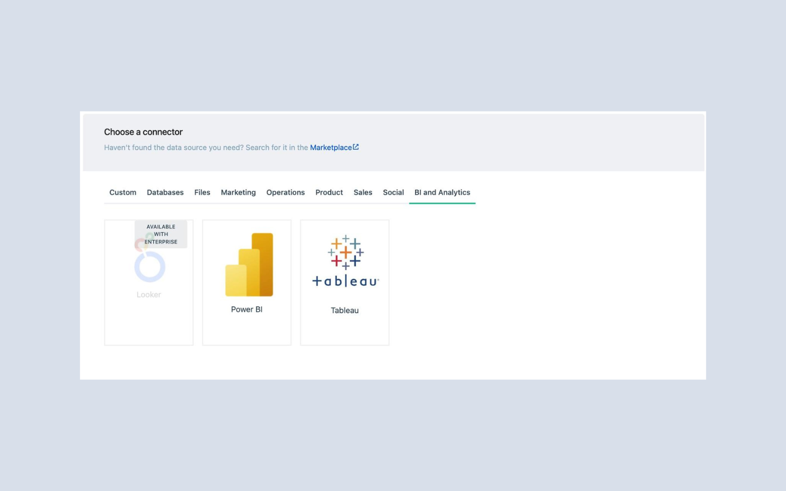Select the Files tab
This screenshot has width=786, height=491.
pos(202,192)
